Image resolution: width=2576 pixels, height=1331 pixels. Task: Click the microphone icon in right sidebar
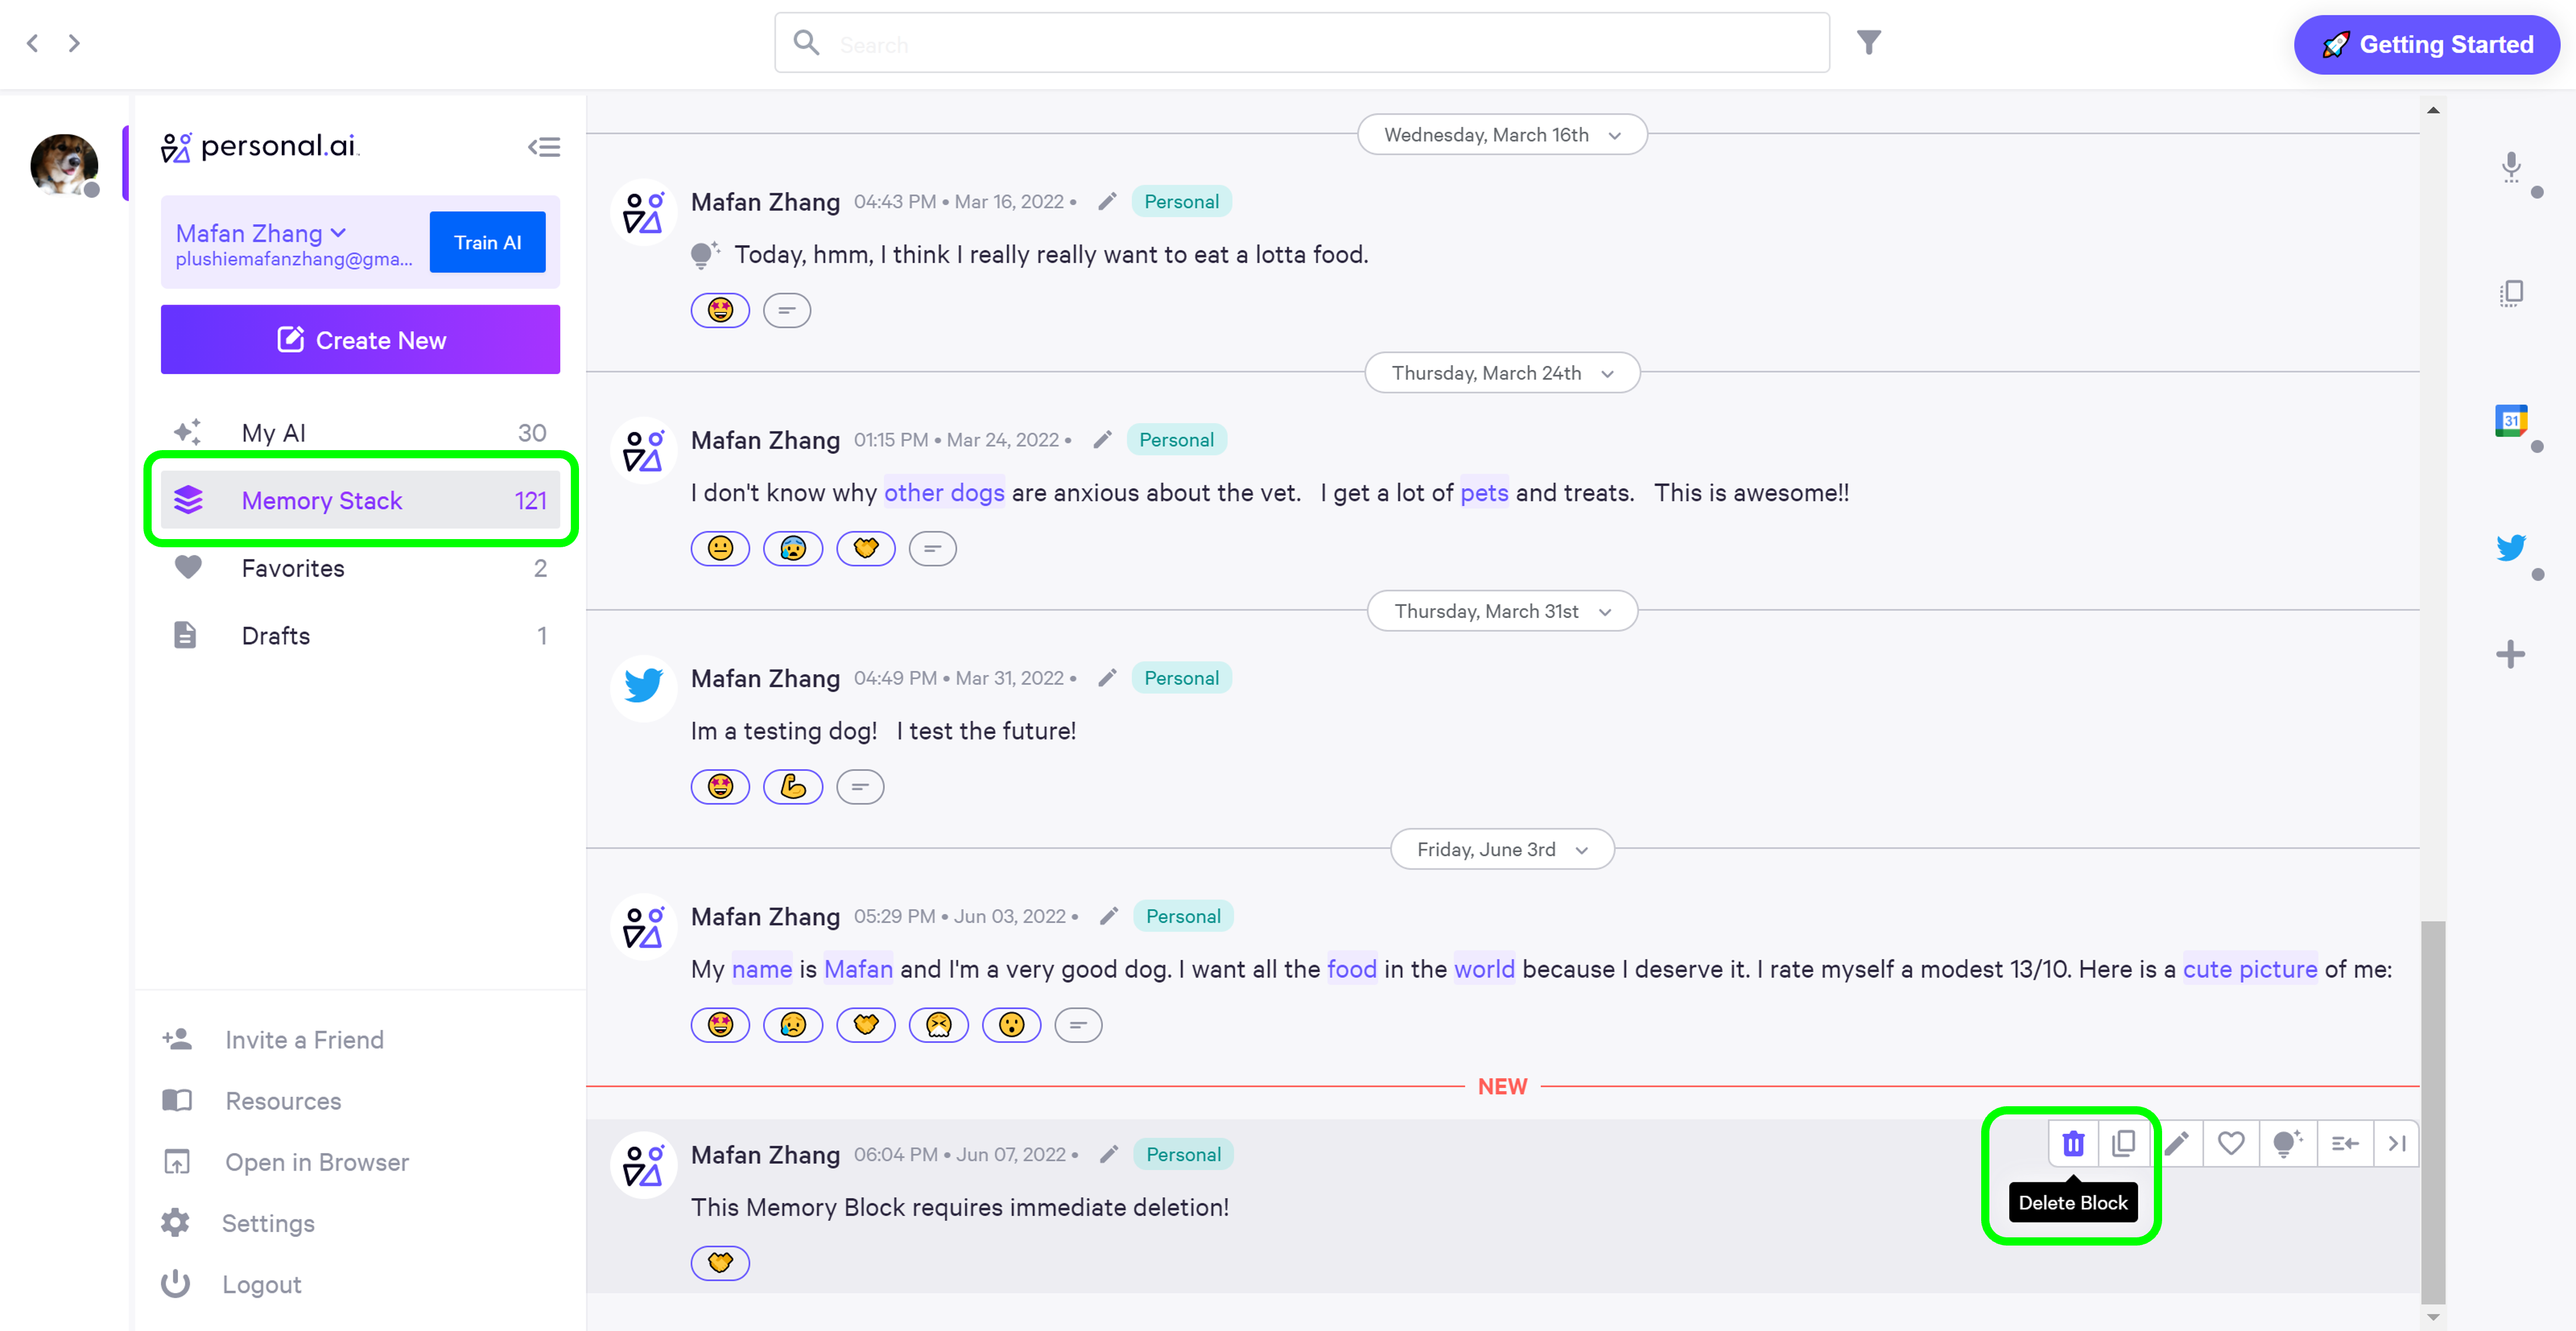pos(2511,165)
